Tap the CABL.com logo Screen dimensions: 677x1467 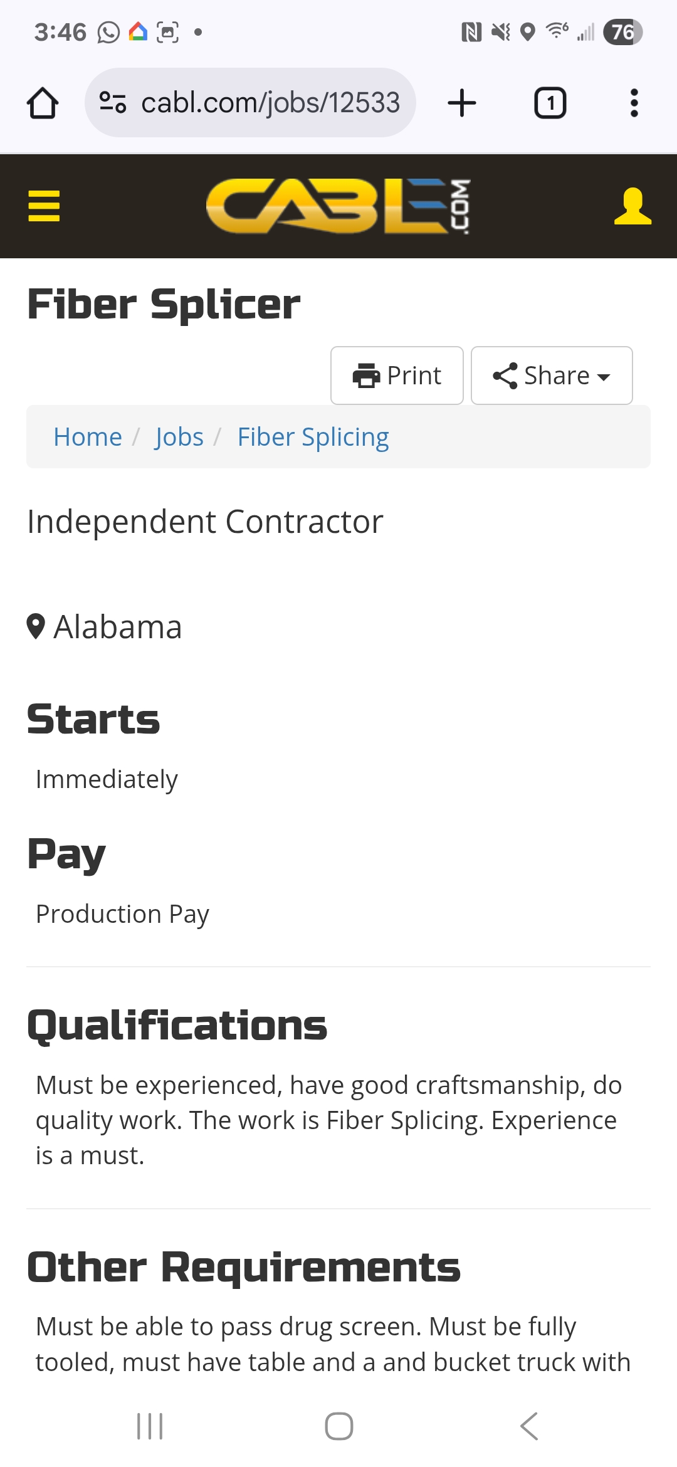click(x=338, y=206)
